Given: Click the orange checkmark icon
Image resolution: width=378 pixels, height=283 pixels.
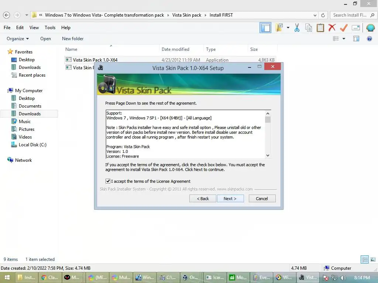Looking at the screenshot, I should [x=344, y=28].
